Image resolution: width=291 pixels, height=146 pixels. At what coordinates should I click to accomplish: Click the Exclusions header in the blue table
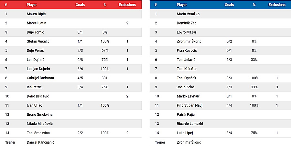tap(277, 5)
